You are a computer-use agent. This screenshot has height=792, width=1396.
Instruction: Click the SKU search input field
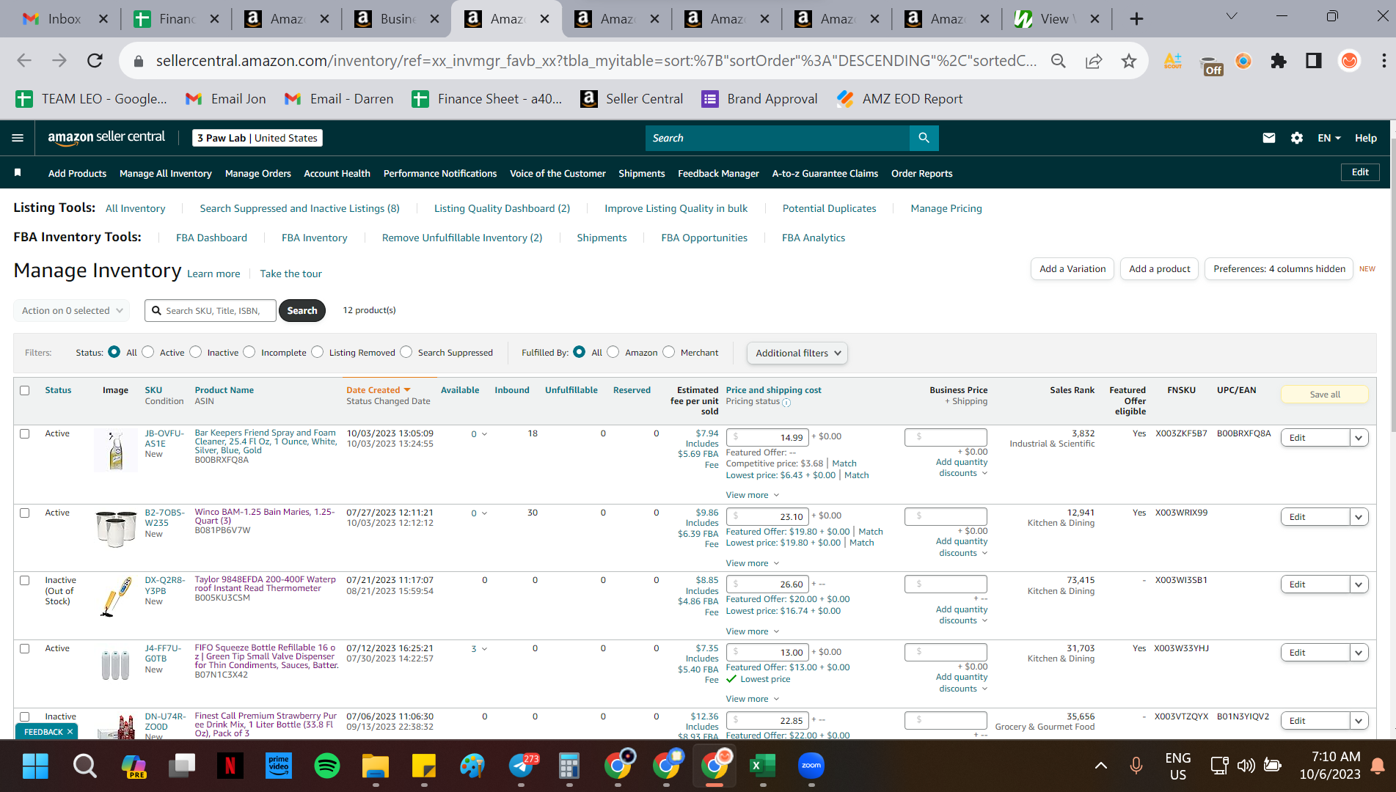point(211,310)
